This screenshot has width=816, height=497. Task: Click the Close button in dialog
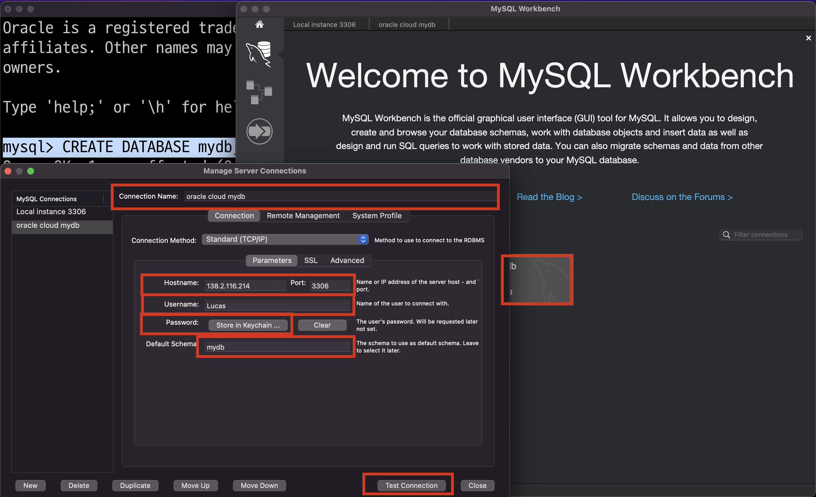477,485
